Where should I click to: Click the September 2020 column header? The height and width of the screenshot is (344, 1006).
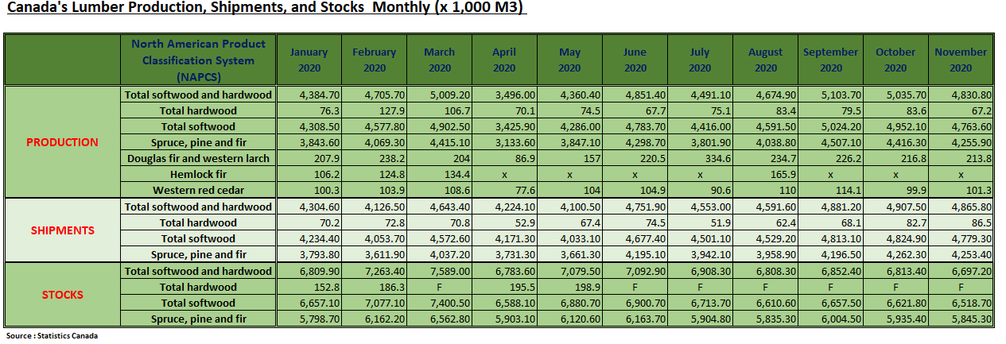pos(830,60)
